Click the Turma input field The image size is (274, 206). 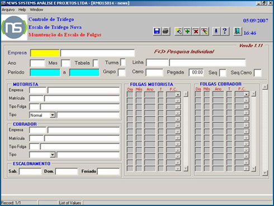[123, 62]
